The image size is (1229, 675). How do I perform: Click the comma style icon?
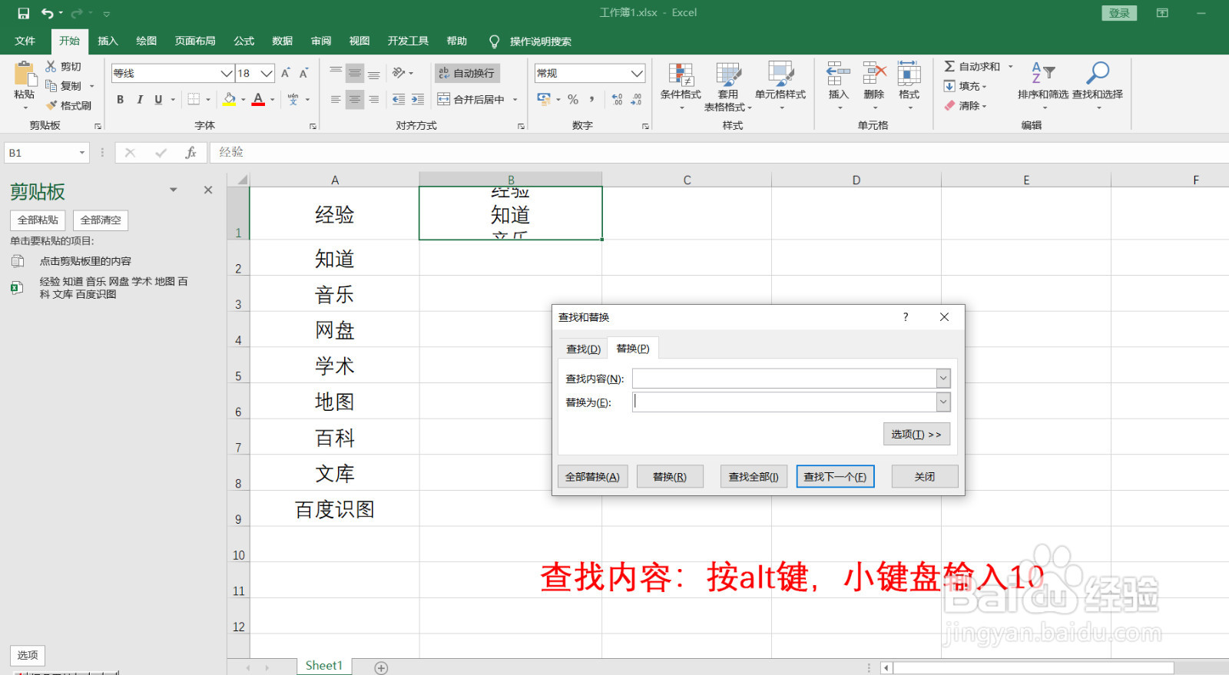[591, 99]
